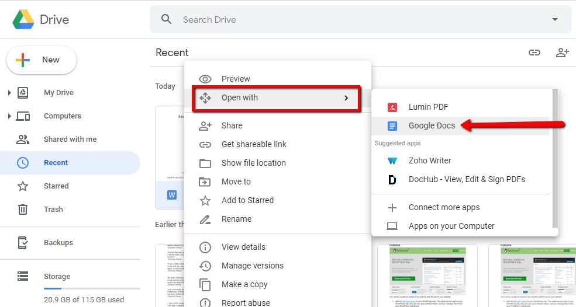The height and width of the screenshot is (307, 576).
Task: Click the search magnifier icon
Action: [167, 19]
